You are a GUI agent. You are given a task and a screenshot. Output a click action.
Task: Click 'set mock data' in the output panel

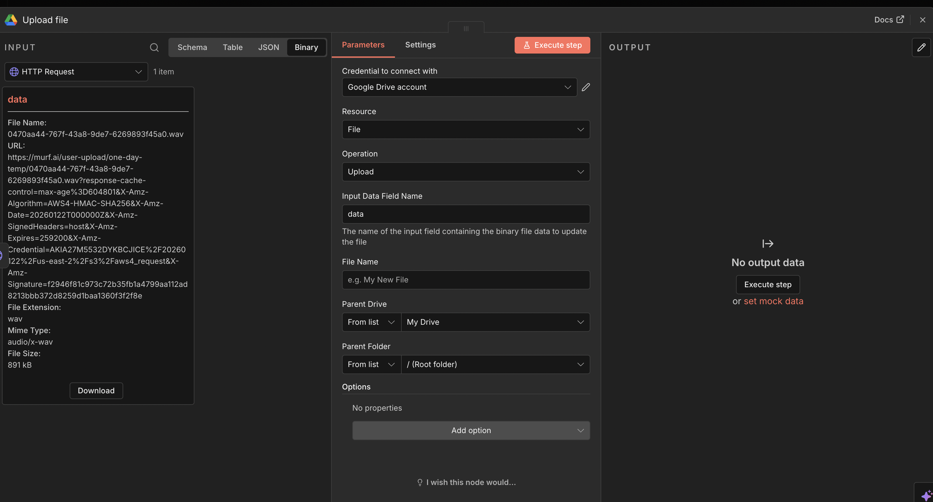coord(774,301)
